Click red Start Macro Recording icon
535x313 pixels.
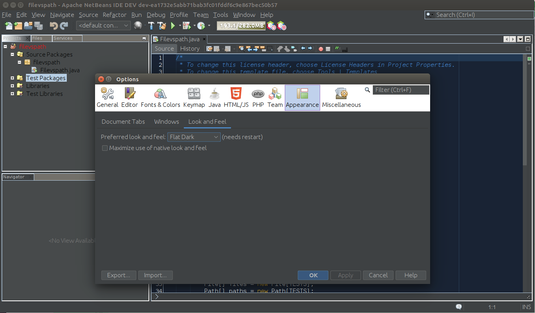click(321, 49)
